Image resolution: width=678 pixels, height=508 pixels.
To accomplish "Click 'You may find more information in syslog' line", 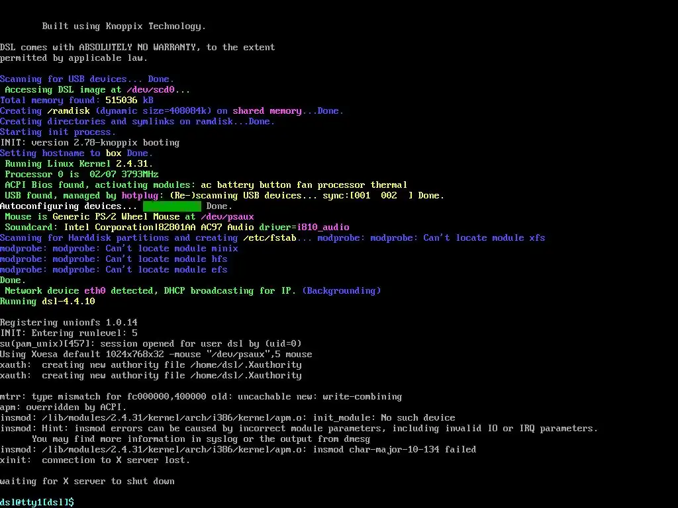I will point(201,439).
